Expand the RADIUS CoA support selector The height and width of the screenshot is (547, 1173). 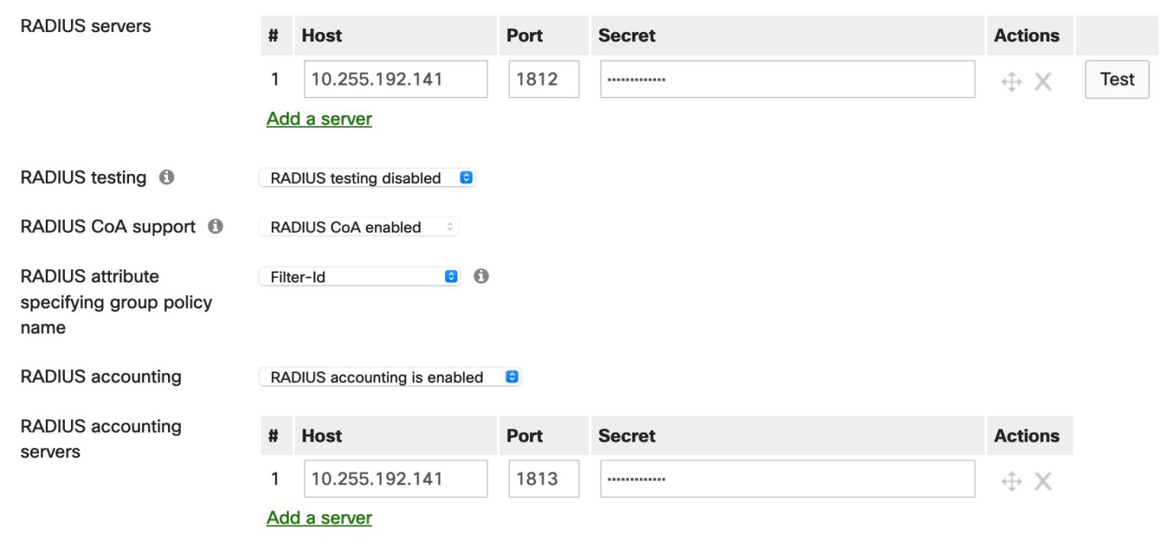coord(359,227)
